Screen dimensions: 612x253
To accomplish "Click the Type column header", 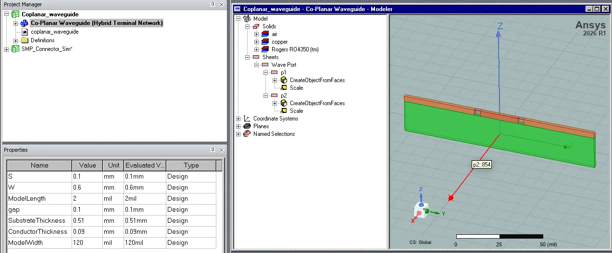I will [191, 165].
